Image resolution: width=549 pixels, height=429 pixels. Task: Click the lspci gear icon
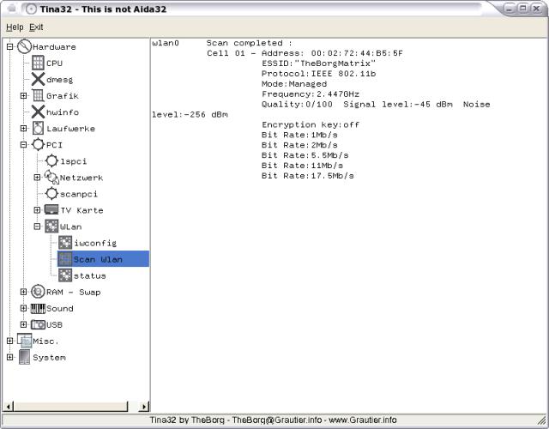pos(51,161)
